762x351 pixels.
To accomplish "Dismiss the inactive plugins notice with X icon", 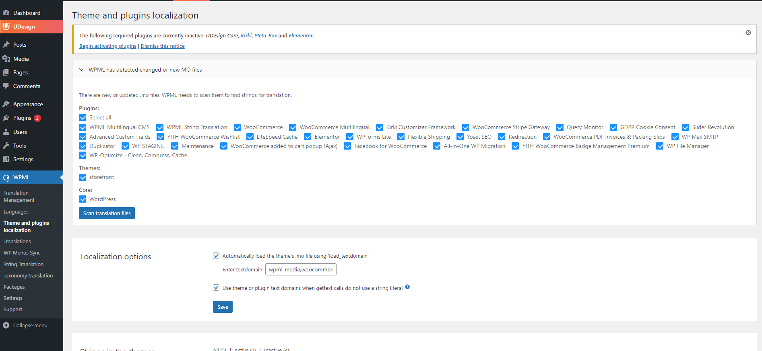I will (748, 33).
